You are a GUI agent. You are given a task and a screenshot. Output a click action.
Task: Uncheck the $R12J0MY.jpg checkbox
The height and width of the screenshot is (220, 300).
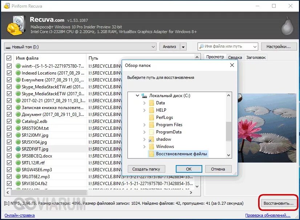coord(9,135)
